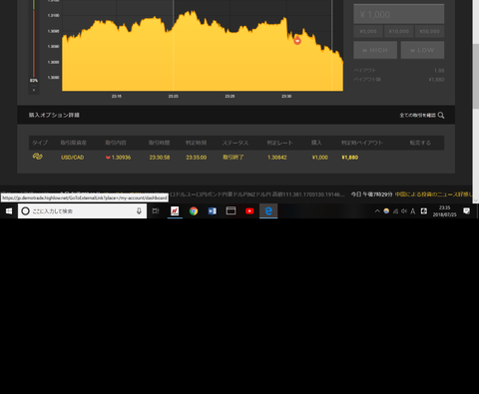Click the 購入オプション詳細 section heading
479x394 pixels.
[54, 115]
